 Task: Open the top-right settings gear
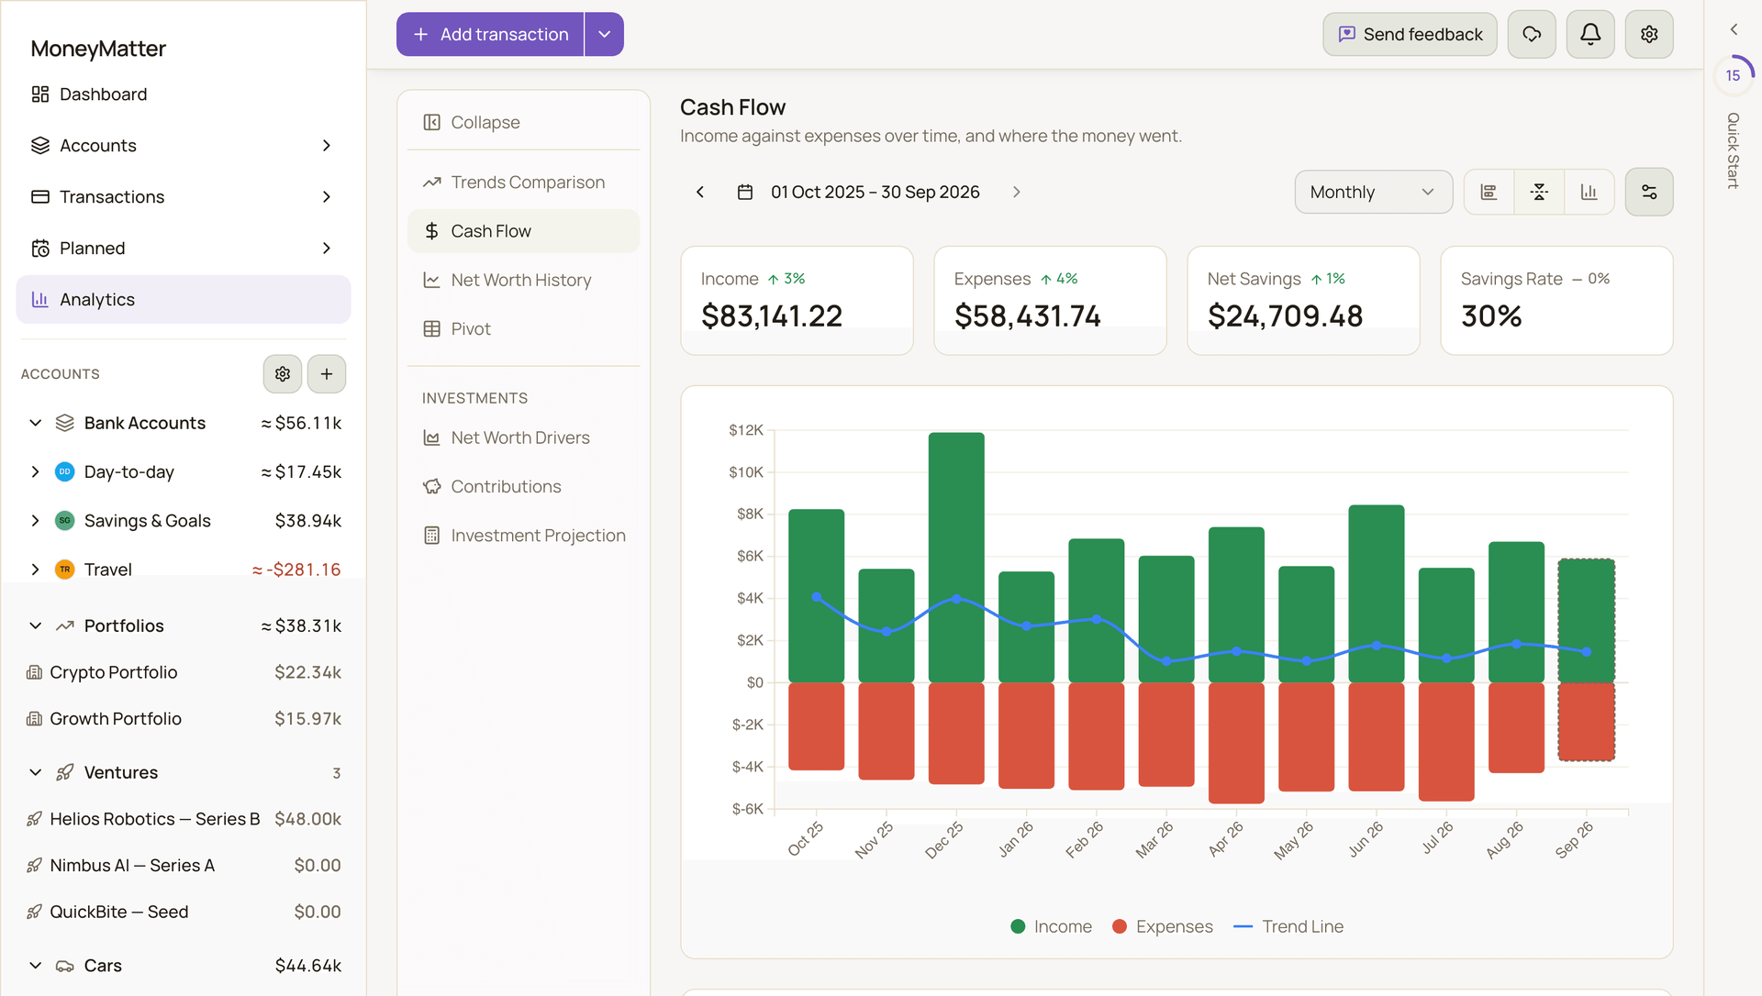1649,34
